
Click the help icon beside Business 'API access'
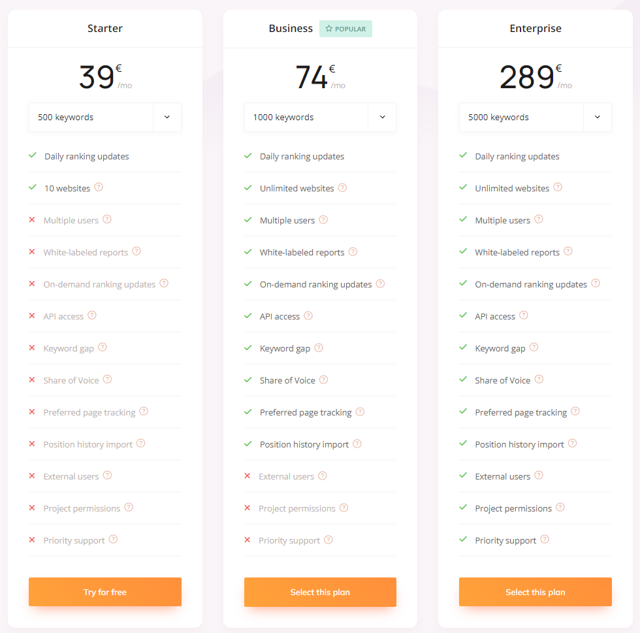click(x=308, y=316)
